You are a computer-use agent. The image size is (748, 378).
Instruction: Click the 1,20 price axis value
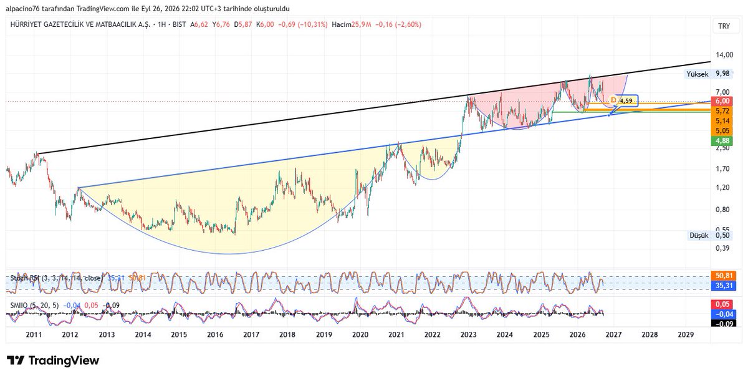[723, 187]
